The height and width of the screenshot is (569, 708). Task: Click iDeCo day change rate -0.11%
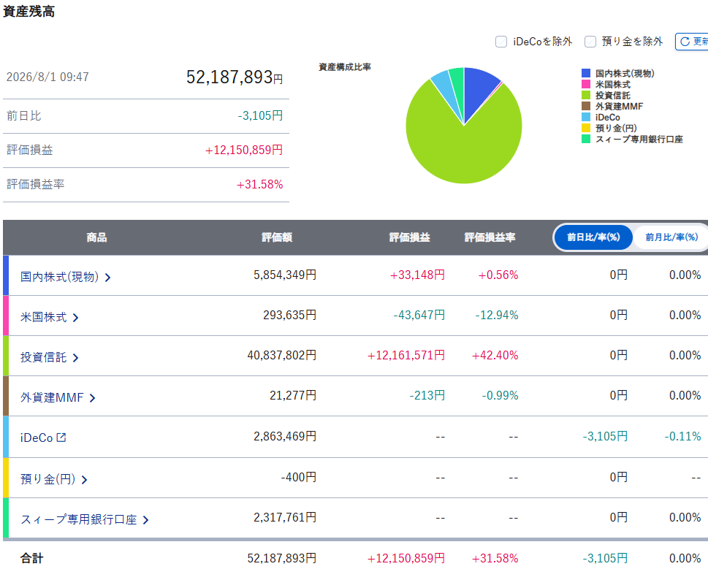(682, 436)
